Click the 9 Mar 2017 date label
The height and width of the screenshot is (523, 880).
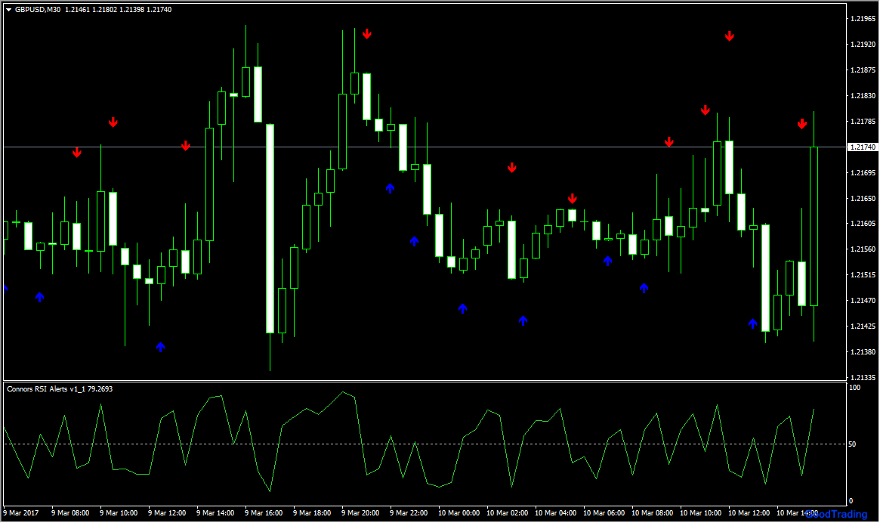pyautogui.click(x=20, y=513)
